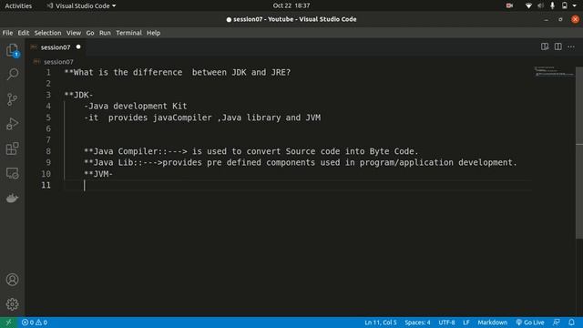Click the unsaved dot on the session07 tab
Viewport: 583px width, 328px height.
coord(78,46)
